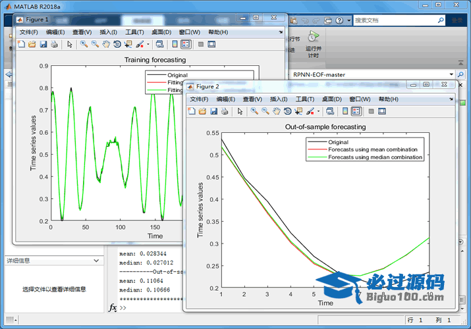
Task: Activate Zoom In tool in Figure 2
Action: [x=254, y=111]
